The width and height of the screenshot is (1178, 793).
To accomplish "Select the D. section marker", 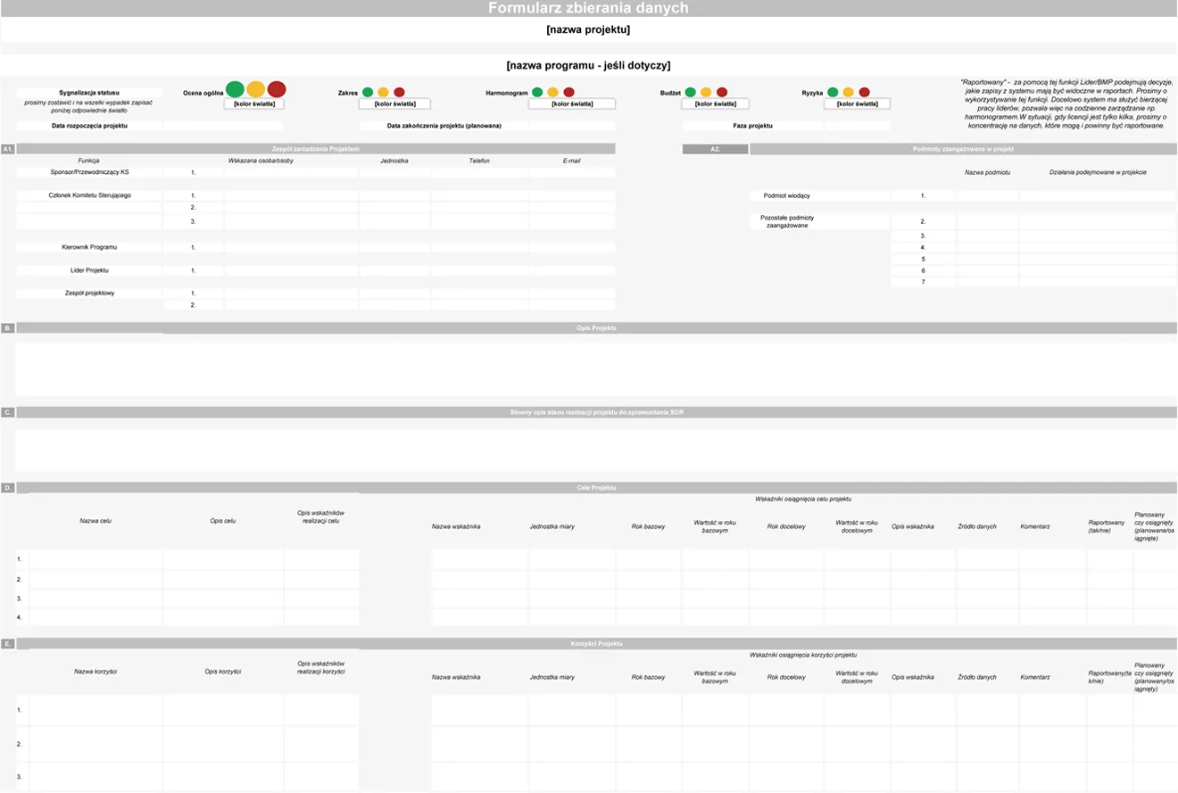I will (x=7, y=488).
